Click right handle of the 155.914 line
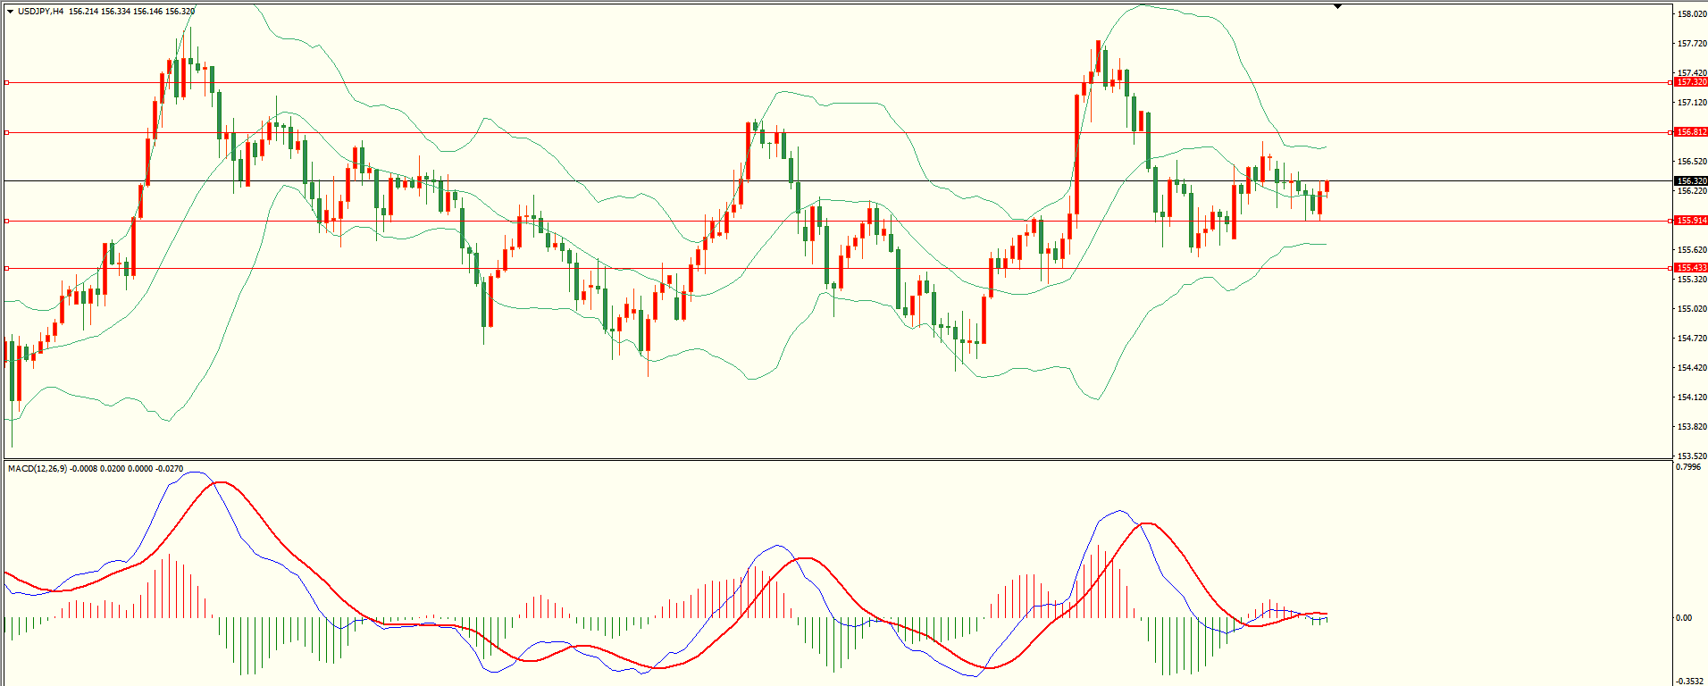Screen dimensions: 1708x686 [x=1670, y=221]
